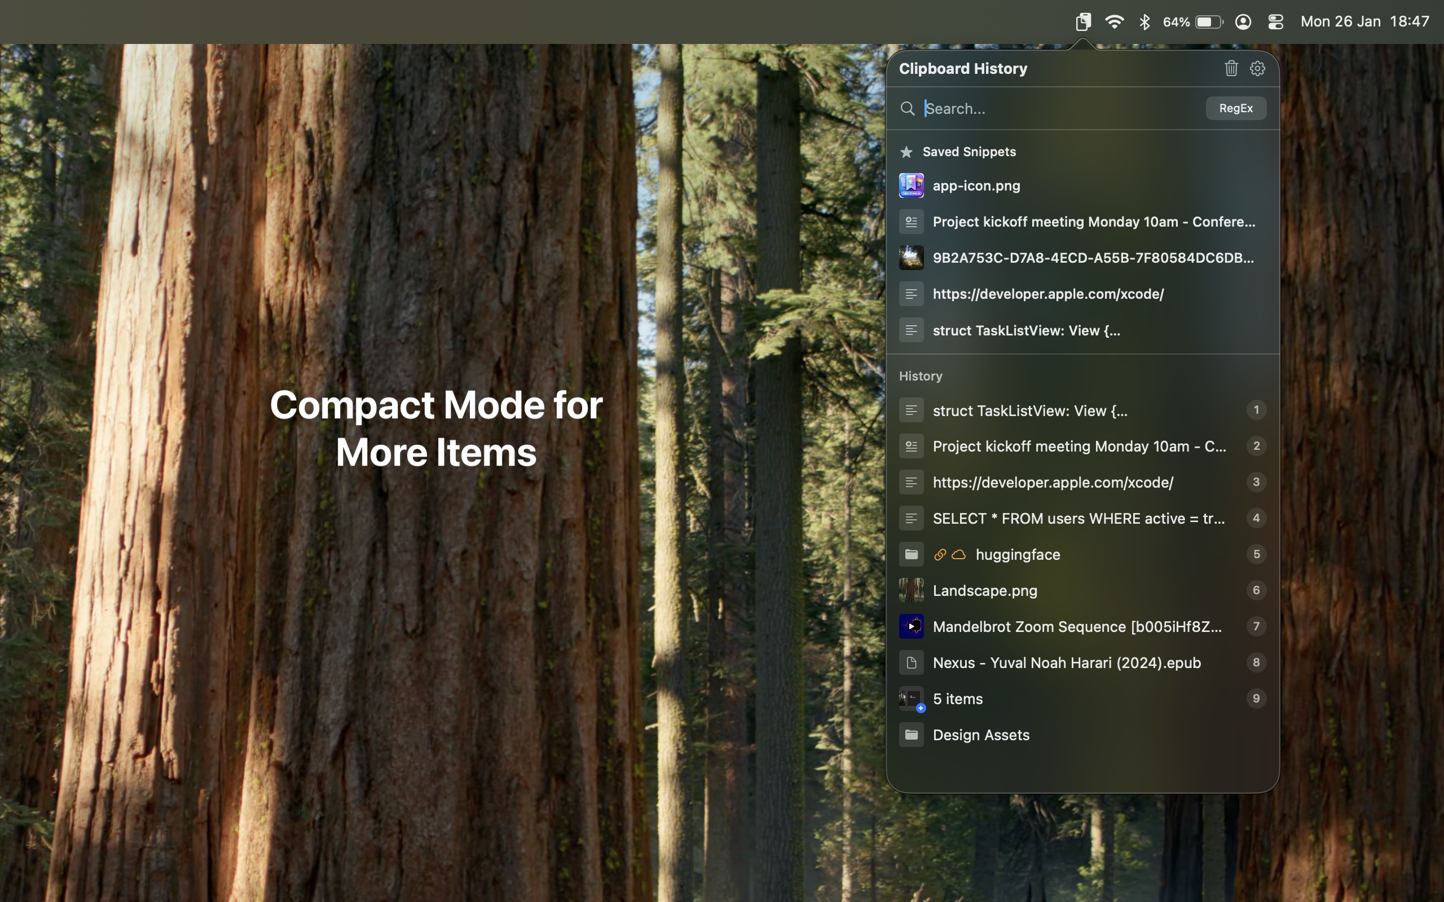Click the cloud icon on the huggingface entry
The image size is (1444, 902).
tap(959, 554)
